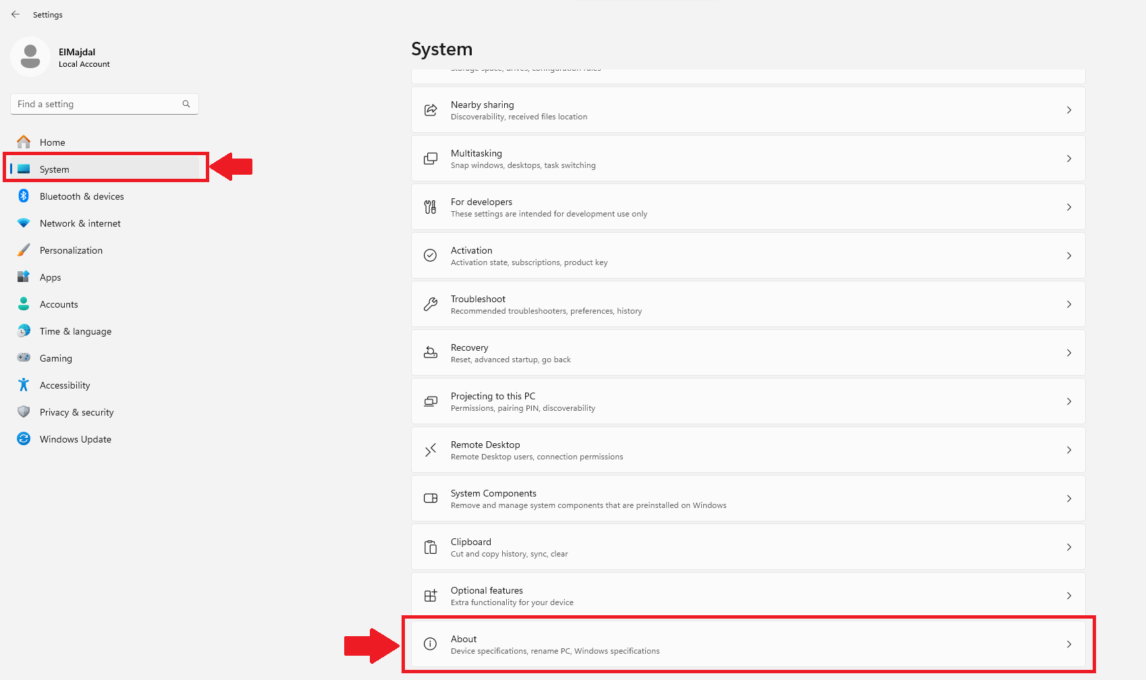This screenshot has height=680, width=1146.
Task: Click the Clipboard icon
Action: click(x=431, y=546)
